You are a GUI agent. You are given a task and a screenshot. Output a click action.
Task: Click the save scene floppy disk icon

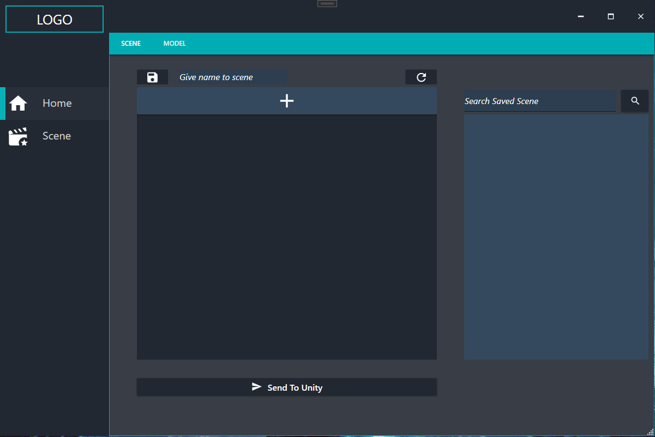coord(152,77)
